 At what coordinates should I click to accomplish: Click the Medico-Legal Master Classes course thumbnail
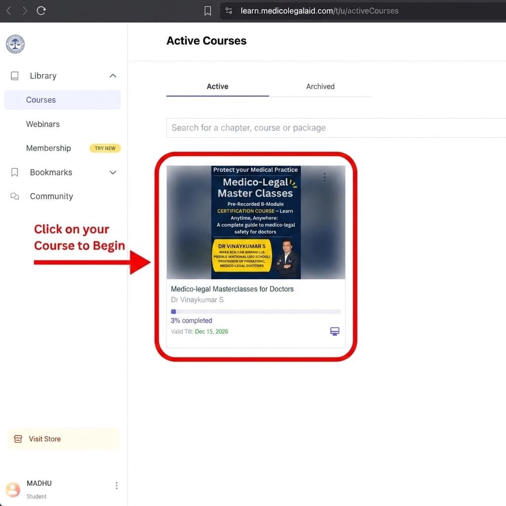coord(255,222)
